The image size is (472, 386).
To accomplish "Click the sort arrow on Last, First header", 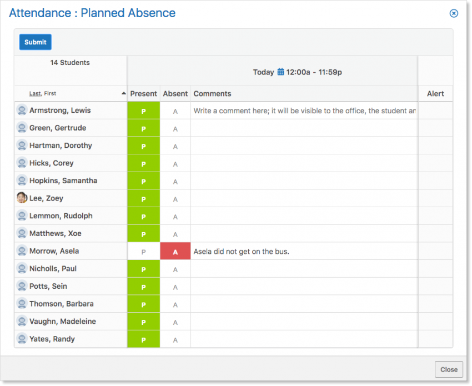I will pyautogui.click(x=123, y=94).
